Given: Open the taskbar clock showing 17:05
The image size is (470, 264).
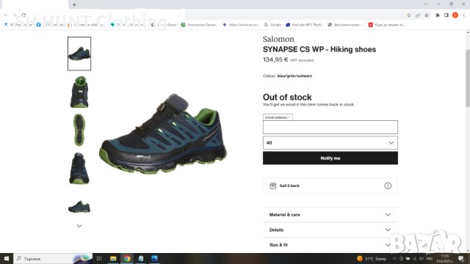Looking at the screenshot, I should point(444,259).
